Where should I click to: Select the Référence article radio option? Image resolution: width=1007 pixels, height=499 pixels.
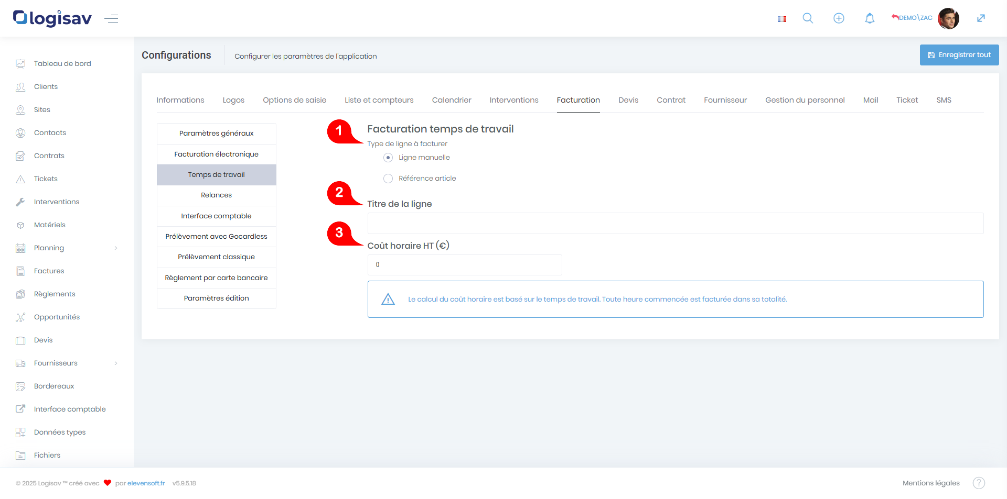click(388, 179)
